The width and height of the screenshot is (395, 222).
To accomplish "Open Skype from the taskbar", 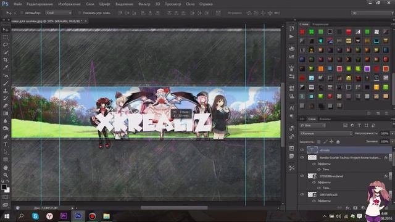I will (35, 216).
